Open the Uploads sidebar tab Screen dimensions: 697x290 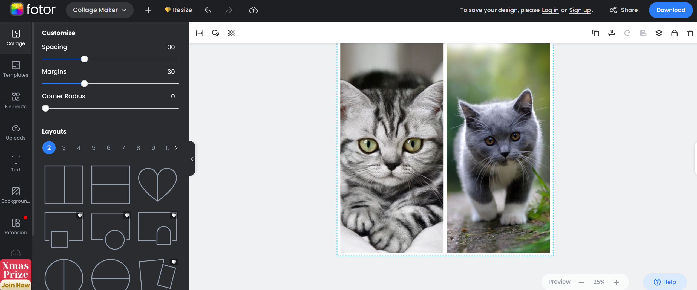tap(16, 132)
